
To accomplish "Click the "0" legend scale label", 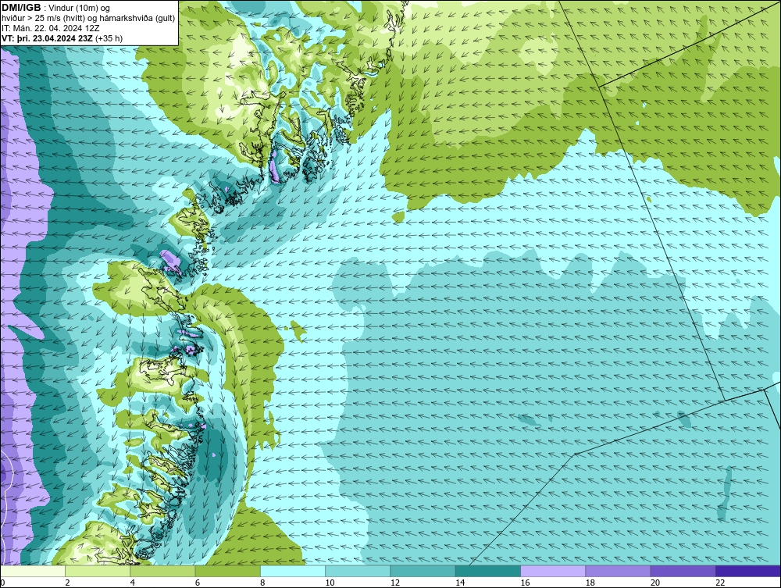I will pos(2,583).
